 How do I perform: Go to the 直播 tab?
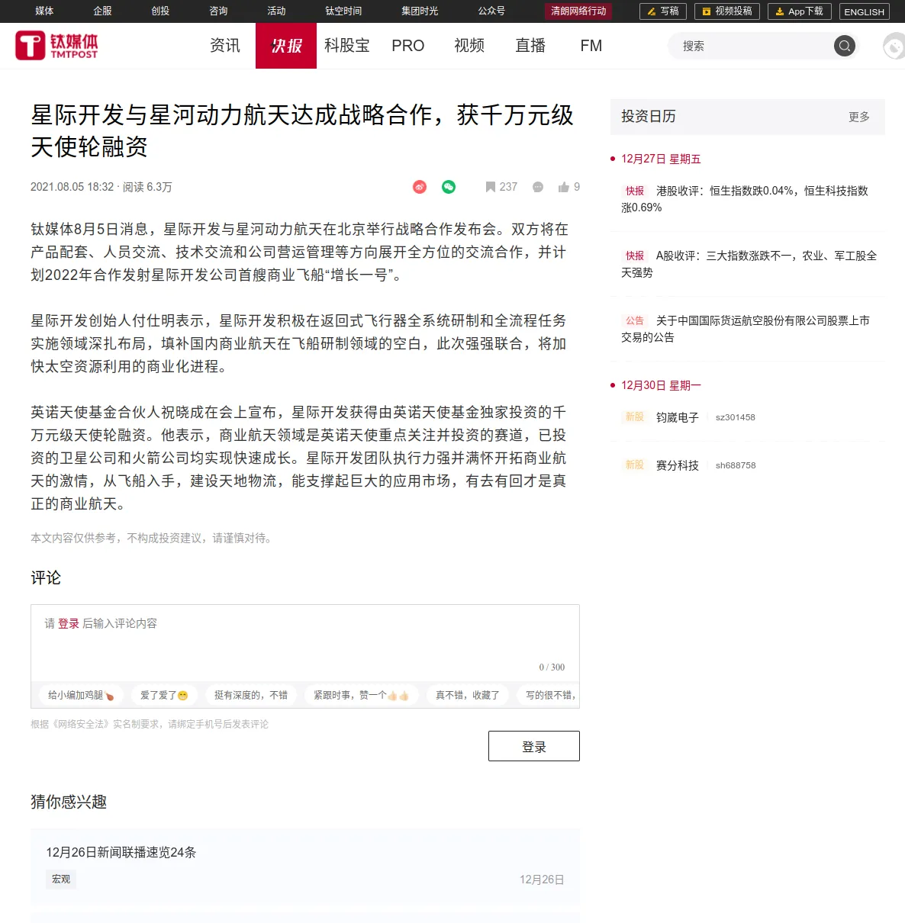pyautogui.click(x=530, y=46)
